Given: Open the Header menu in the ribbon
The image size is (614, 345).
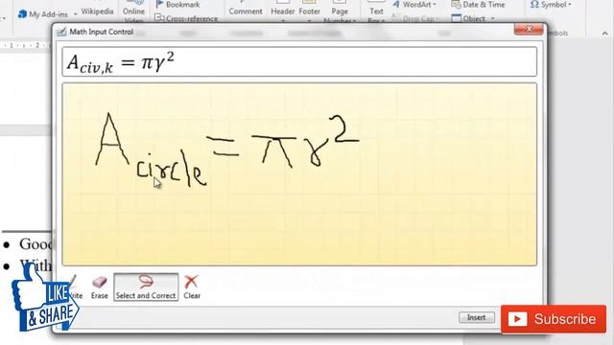Looking at the screenshot, I should (x=282, y=11).
